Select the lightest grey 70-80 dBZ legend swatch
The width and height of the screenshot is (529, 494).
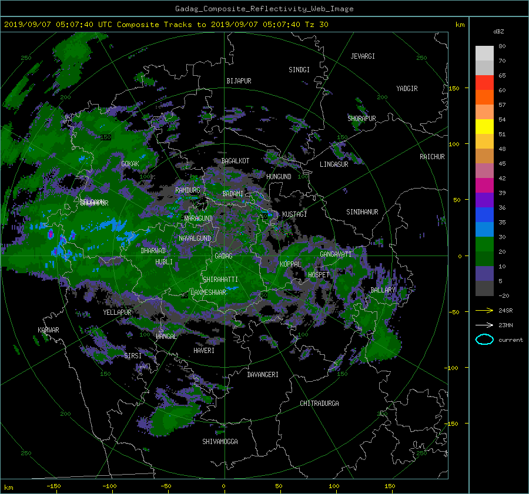point(484,53)
